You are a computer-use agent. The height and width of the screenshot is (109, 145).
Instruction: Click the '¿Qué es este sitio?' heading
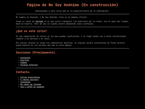click(31, 31)
